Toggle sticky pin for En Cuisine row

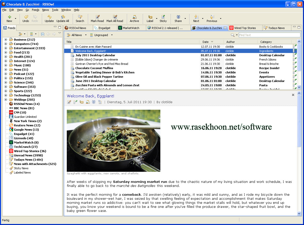click(x=295, y=46)
